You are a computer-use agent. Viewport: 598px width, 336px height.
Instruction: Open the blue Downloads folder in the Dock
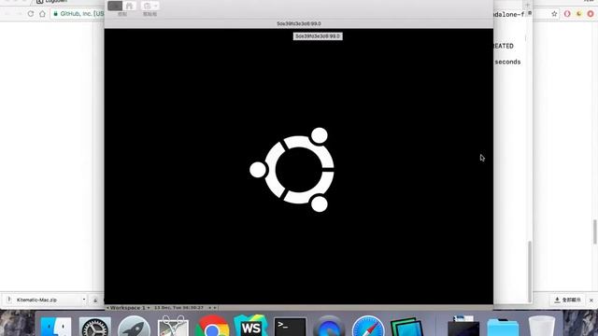[x=503, y=327]
